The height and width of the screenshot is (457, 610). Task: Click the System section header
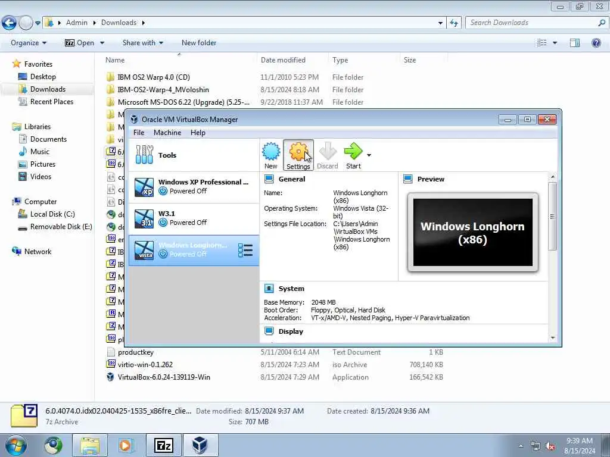point(291,289)
